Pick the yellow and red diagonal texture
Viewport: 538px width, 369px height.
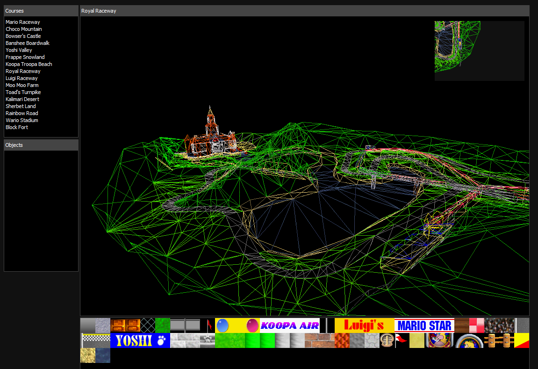coord(522,340)
